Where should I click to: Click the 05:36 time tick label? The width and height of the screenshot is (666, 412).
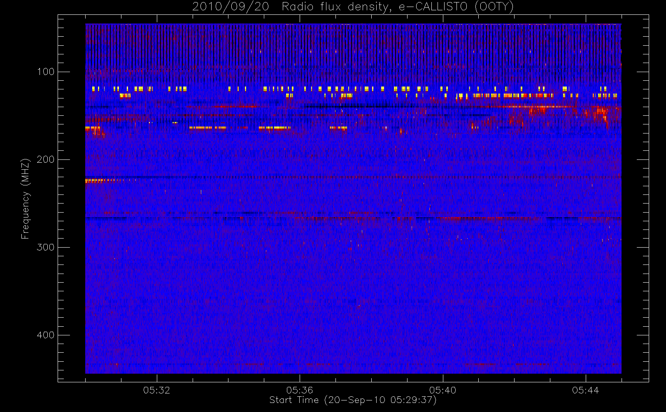click(x=300, y=390)
